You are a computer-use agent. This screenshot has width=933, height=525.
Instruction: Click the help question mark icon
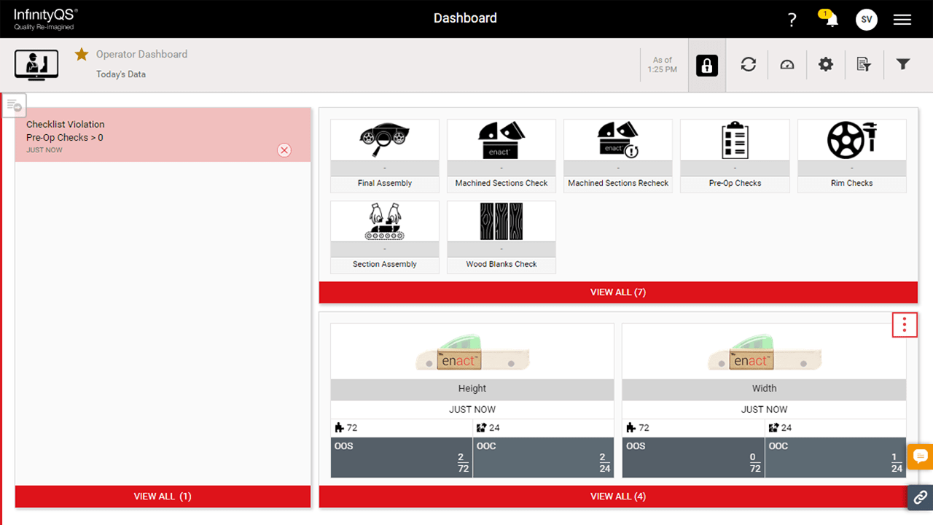pyautogui.click(x=792, y=20)
